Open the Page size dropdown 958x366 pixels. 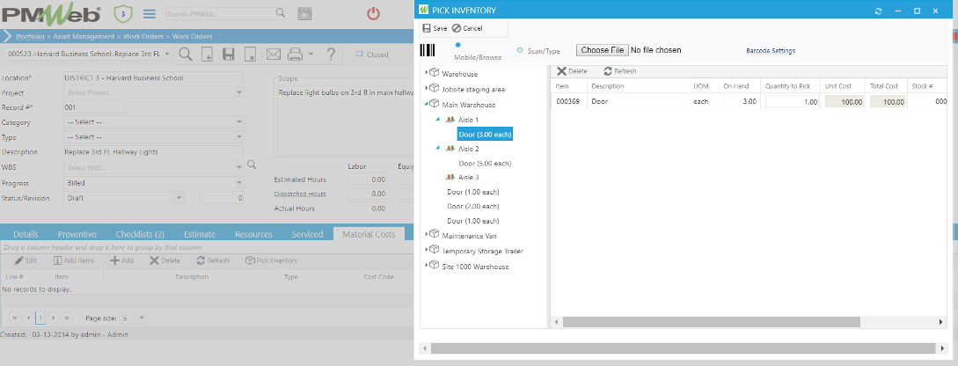[x=142, y=318]
